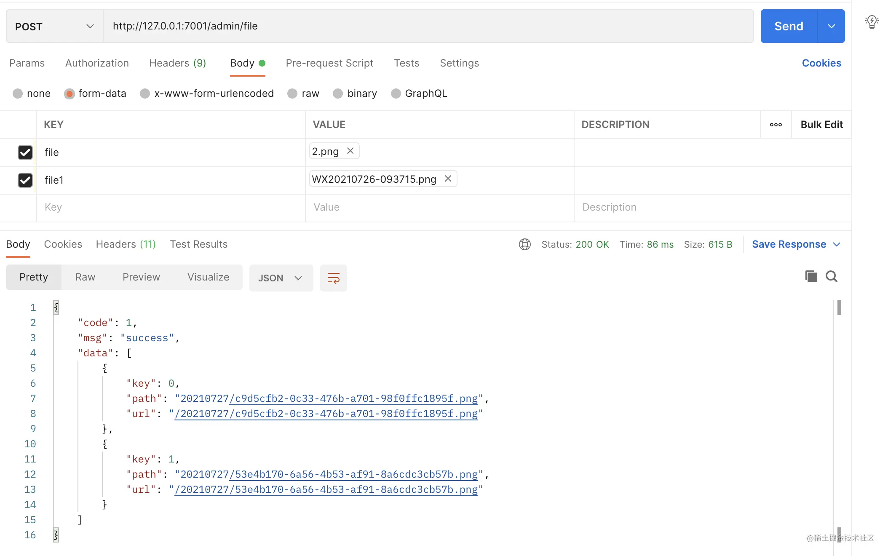Open the Cookies link

[821, 63]
